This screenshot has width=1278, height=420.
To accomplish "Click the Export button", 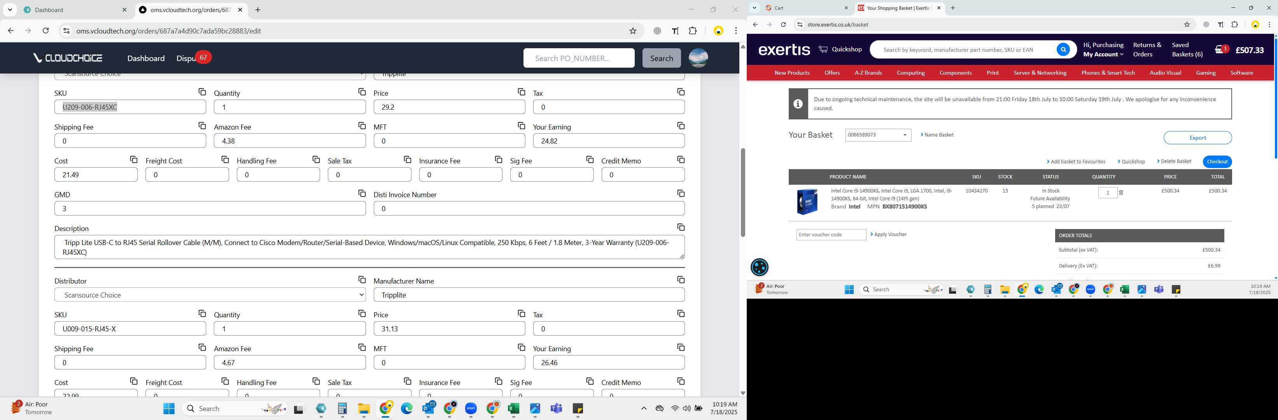I will (x=1197, y=138).
